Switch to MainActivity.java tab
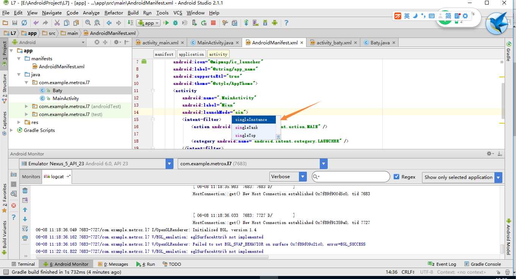The height and width of the screenshot is (279, 516). click(215, 43)
